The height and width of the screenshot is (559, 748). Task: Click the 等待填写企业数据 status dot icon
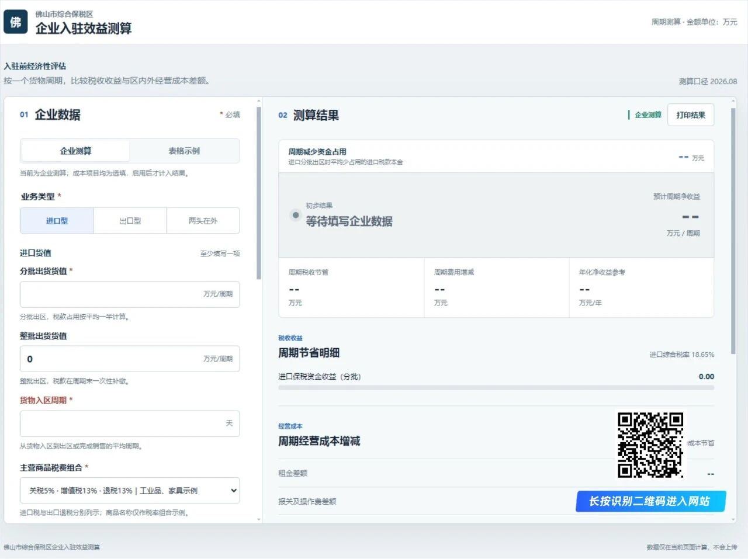point(296,215)
